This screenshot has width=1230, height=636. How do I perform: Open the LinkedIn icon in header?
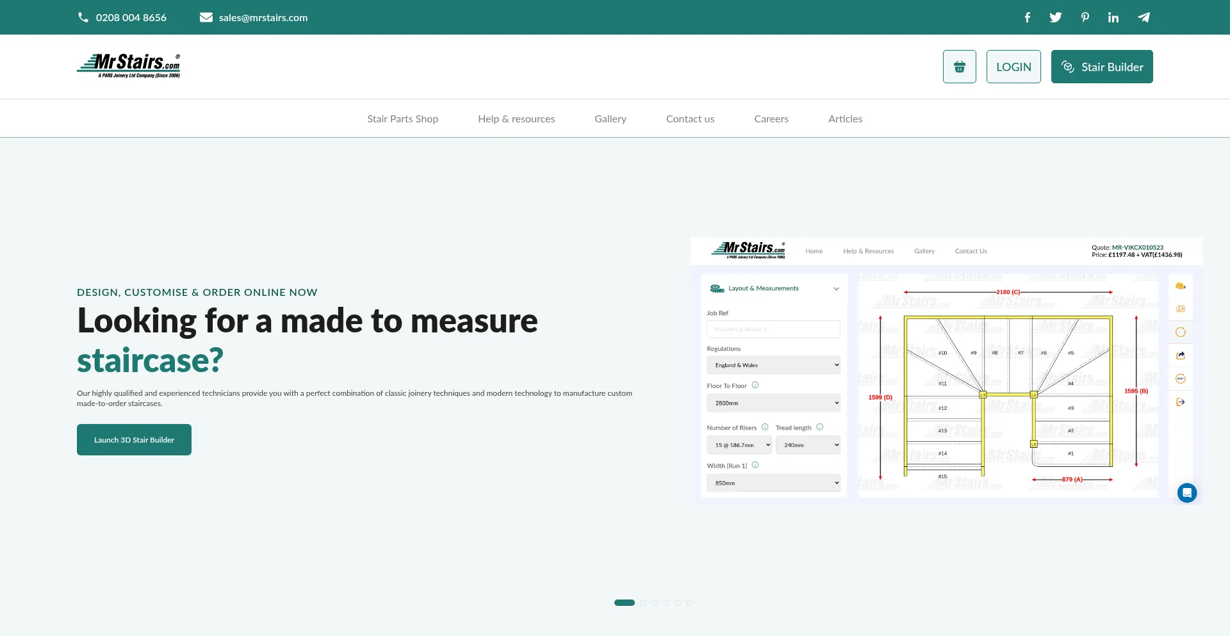coord(1113,17)
